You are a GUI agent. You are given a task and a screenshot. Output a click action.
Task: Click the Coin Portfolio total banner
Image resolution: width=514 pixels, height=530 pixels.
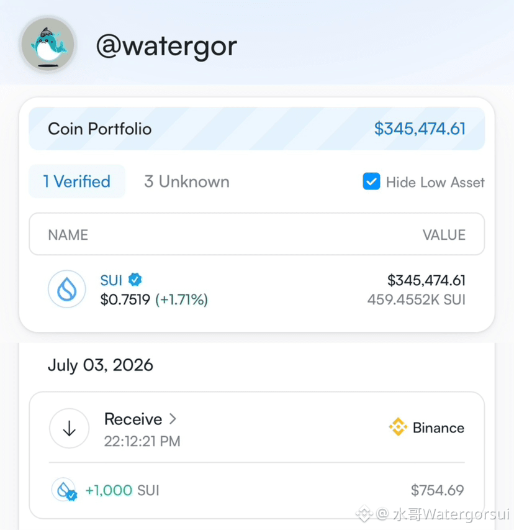256,129
